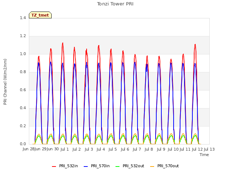Click the Jun 30 x-axis tick label
The width and height of the screenshot is (231, 173).
point(53,149)
